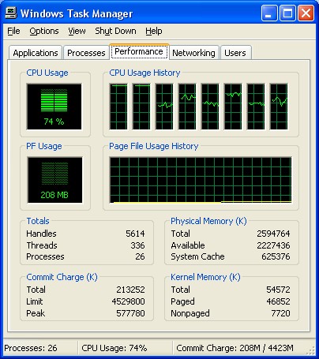This screenshot has width=319, height=359.
Task: Switch to the Networking tab
Action: [193, 53]
